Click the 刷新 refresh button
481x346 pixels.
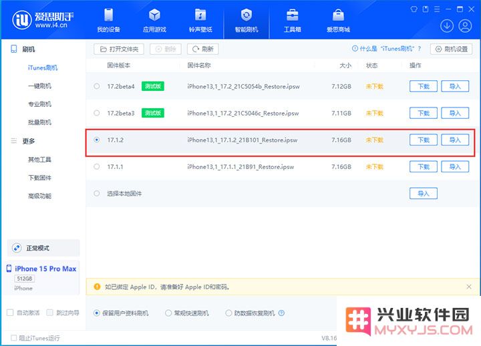(x=203, y=49)
